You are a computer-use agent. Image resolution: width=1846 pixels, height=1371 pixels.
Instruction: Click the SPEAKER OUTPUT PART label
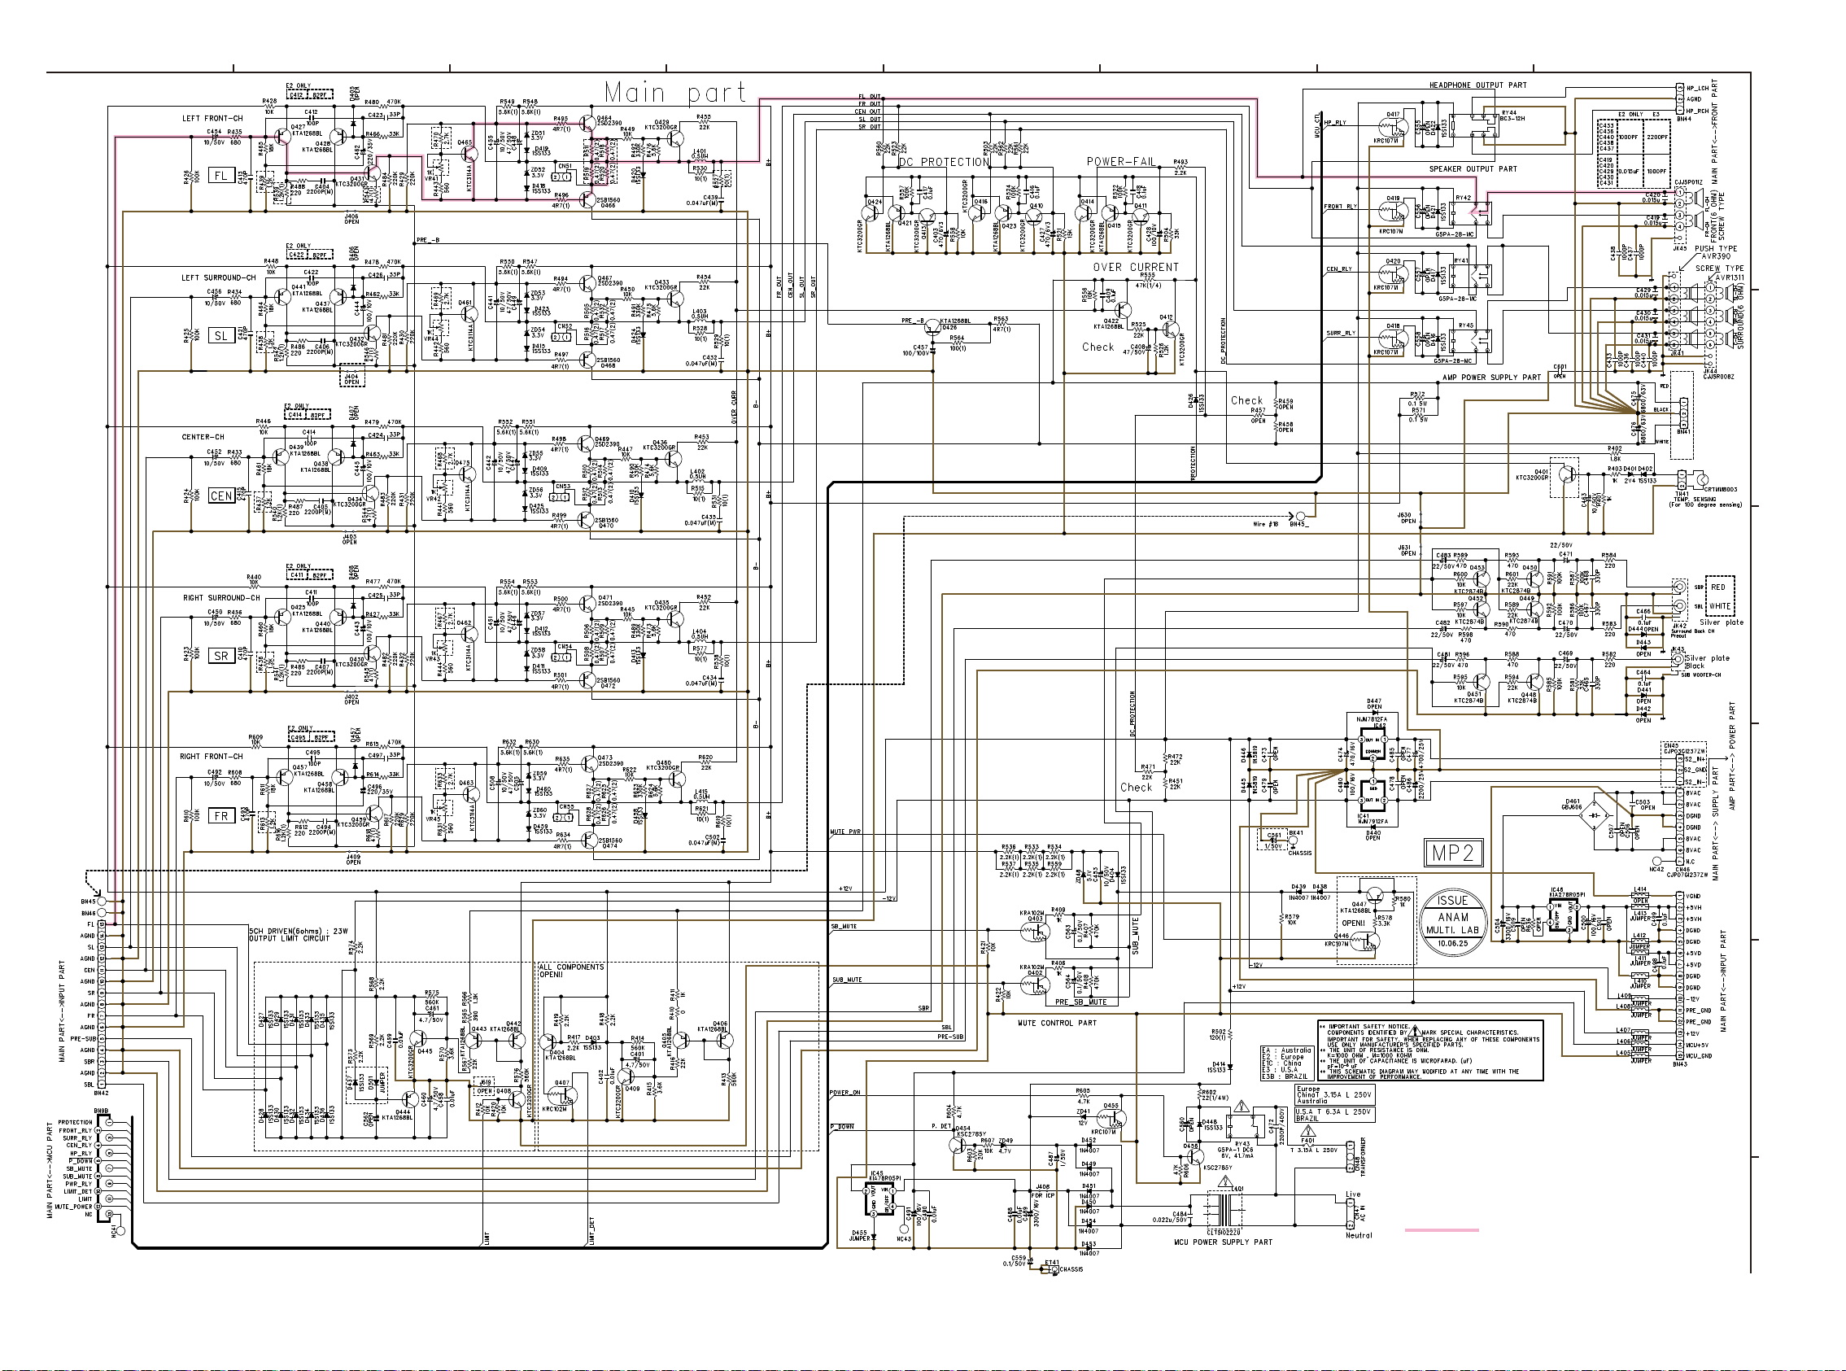point(1473,169)
